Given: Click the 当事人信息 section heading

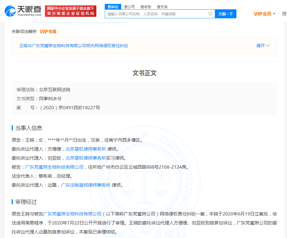Looking at the screenshot, I should pos(29,128).
